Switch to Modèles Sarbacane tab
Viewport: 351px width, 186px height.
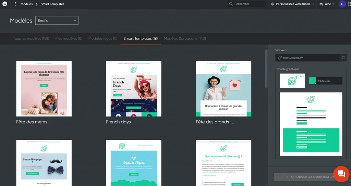(185, 39)
